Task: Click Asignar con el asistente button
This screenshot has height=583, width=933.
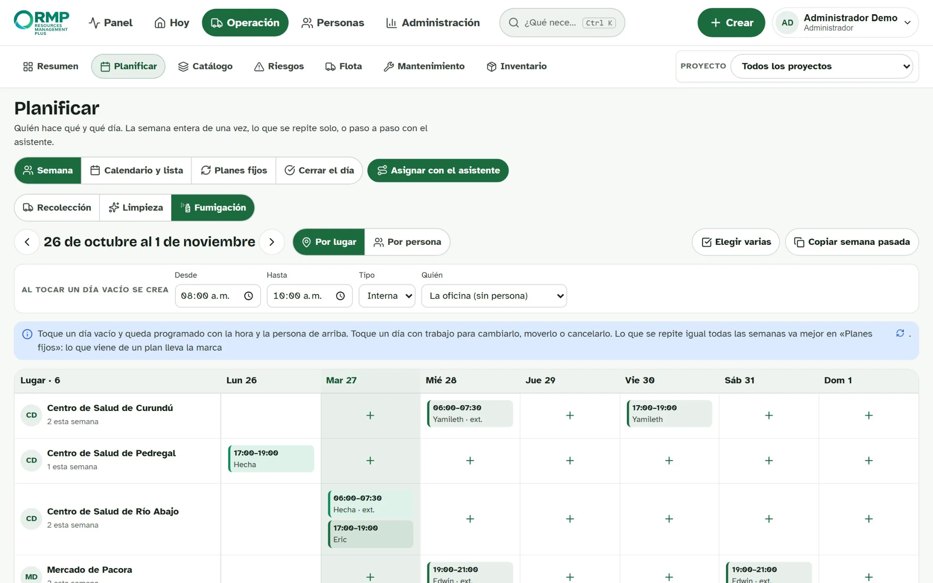Action: pos(438,170)
